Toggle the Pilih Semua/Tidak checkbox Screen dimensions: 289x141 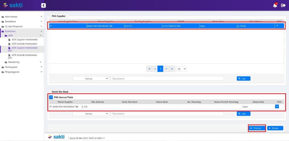(51, 97)
